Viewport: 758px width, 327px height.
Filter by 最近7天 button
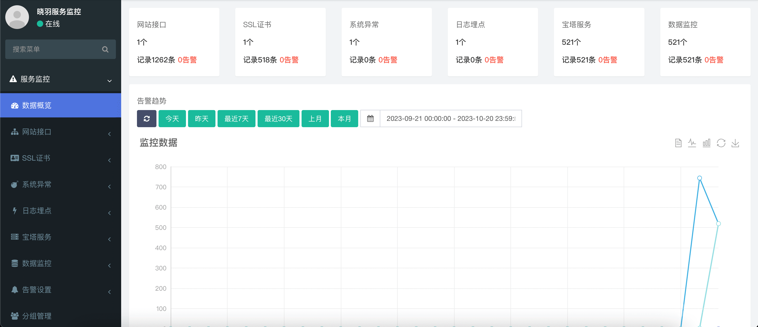[x=236, y=118]
